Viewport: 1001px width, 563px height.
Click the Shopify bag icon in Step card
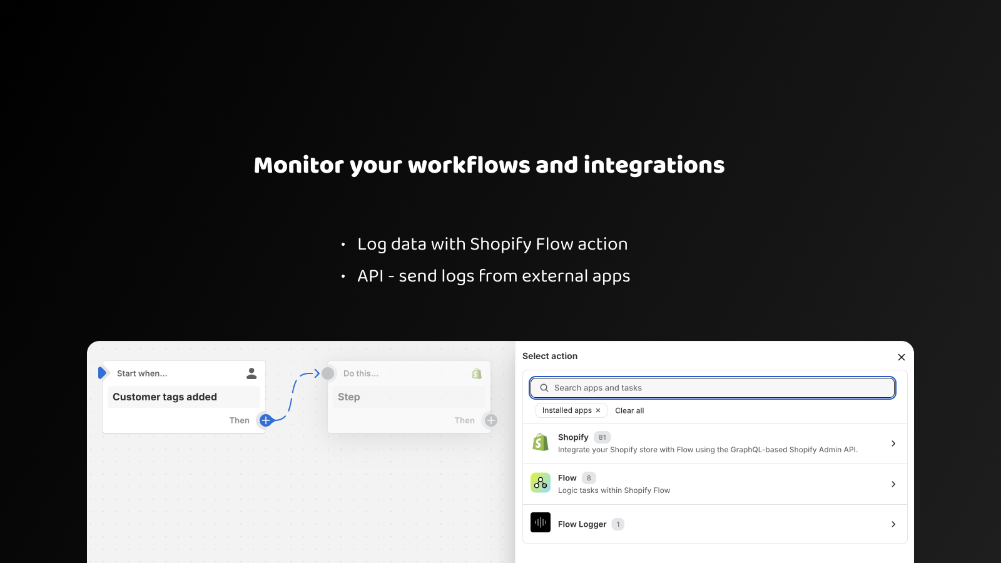point(477,373)
